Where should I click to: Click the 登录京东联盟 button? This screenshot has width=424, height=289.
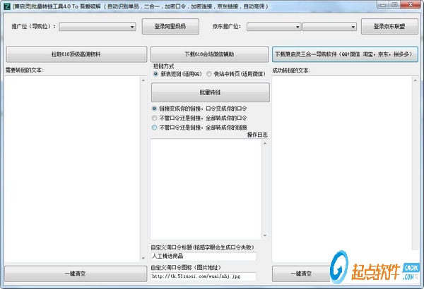(389, 27)
